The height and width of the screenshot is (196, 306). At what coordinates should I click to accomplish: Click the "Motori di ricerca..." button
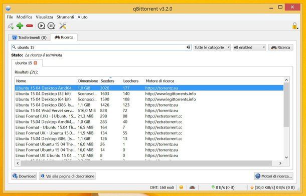[273, 176]
